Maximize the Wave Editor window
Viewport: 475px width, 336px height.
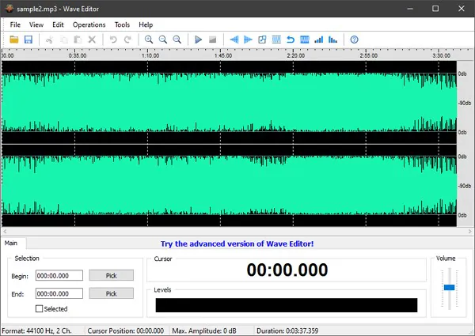(435, 9)
